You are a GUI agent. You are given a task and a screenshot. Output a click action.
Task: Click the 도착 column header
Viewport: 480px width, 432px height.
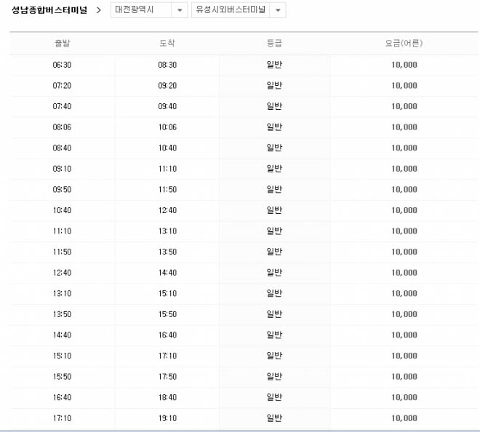[167, 43]
